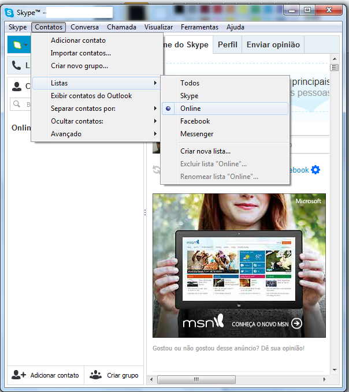The height and width of the screenshot is (392, 349).
Task: Click the MSN tablet advertisement image
Action: (x=239, y=265)
